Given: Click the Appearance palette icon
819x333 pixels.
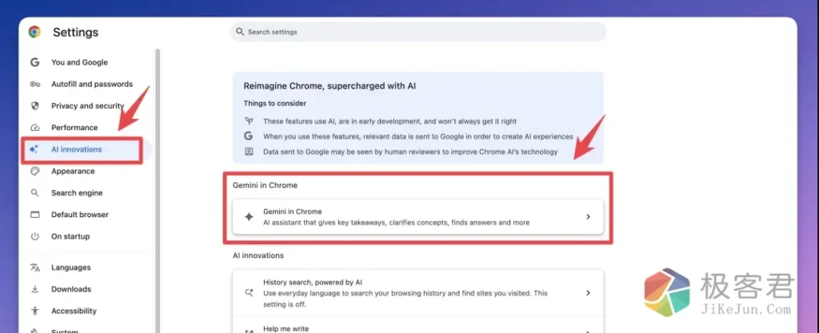Looking at the screenshot, I should coord(34,171).
